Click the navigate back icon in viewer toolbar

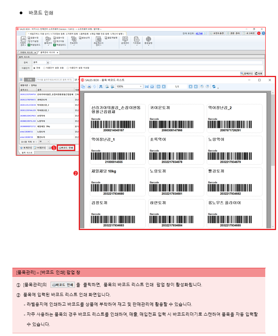(x=202, y=87)
